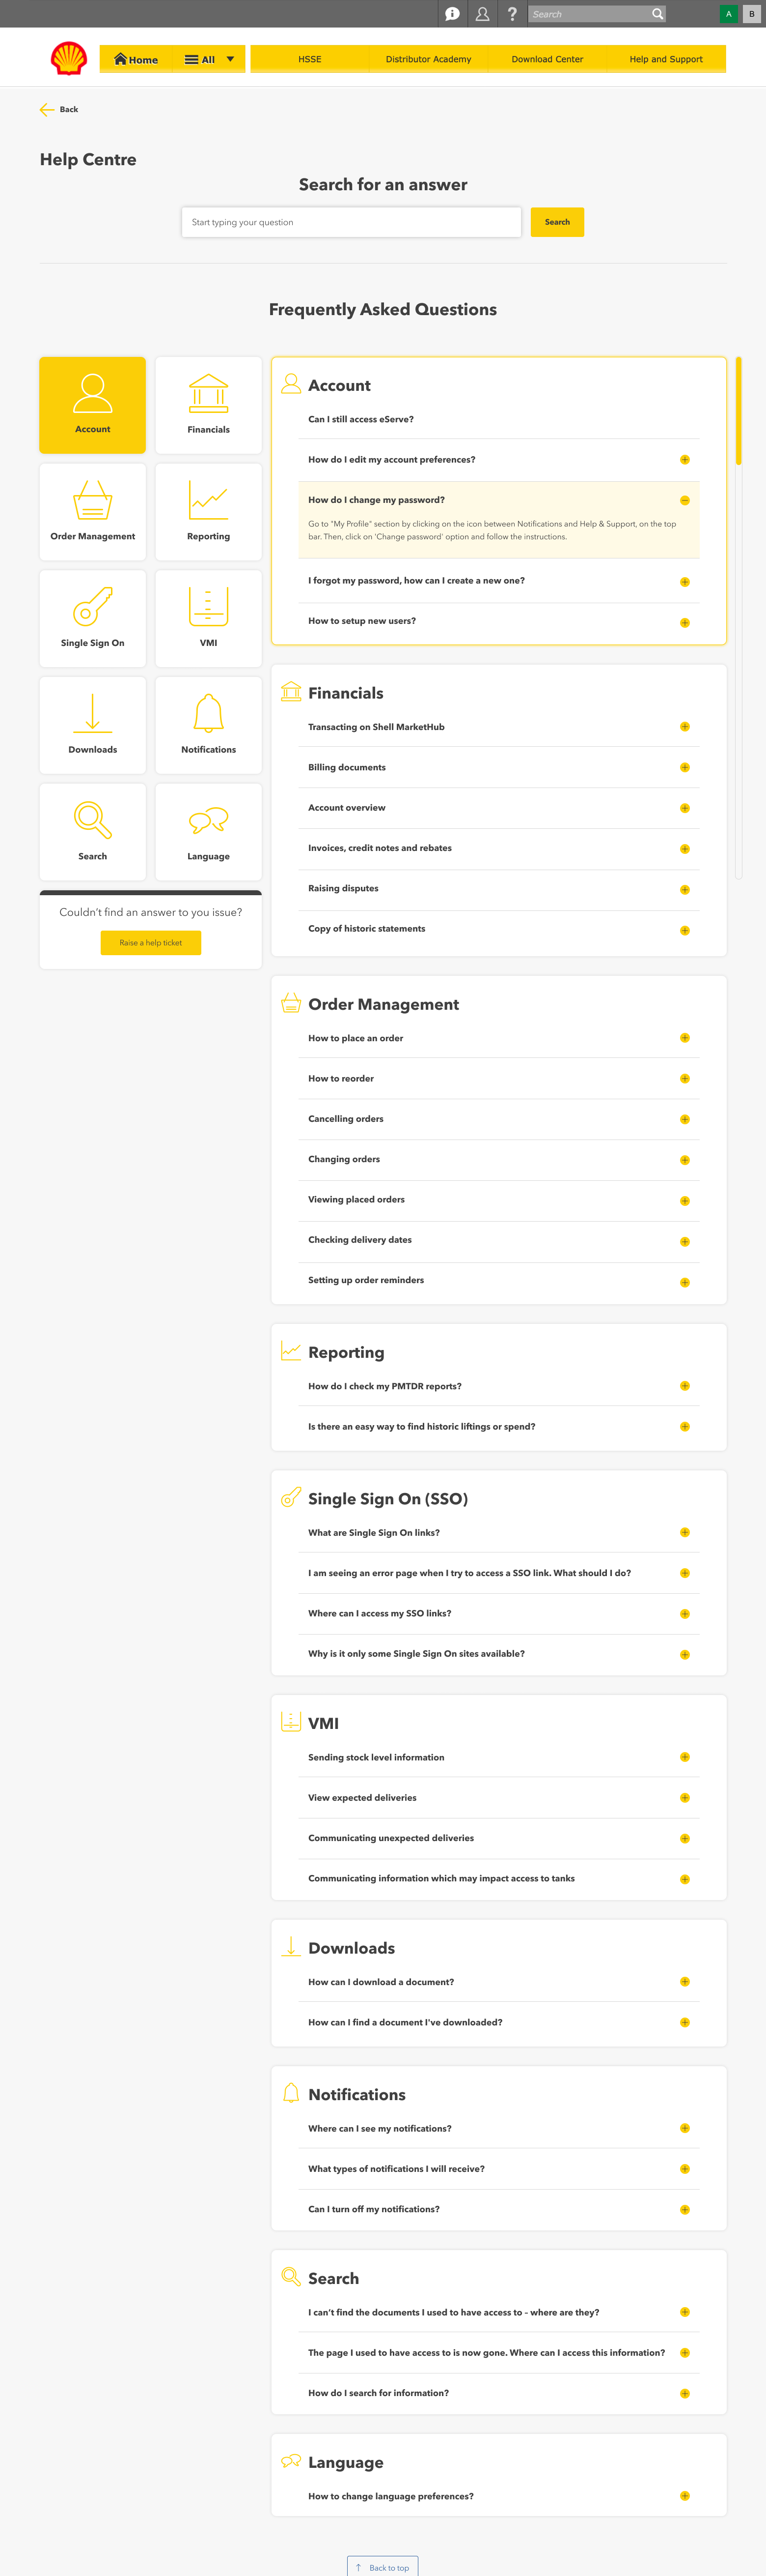Expand 'Setting up order reminders'
Screen dimensions: 766x2576
pyautogui.click(x=684, y=1282)
